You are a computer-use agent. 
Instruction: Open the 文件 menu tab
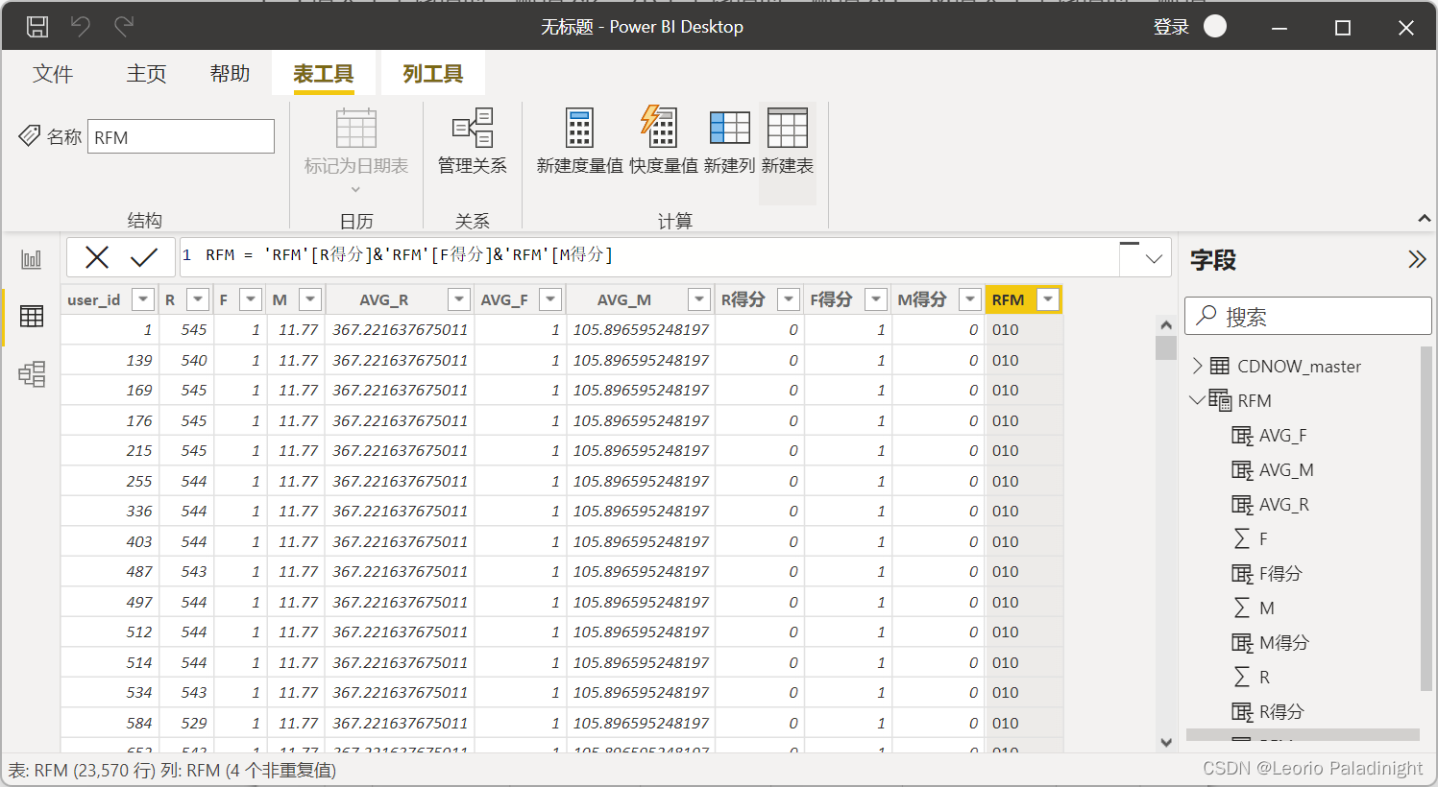(x=53, y=74)
